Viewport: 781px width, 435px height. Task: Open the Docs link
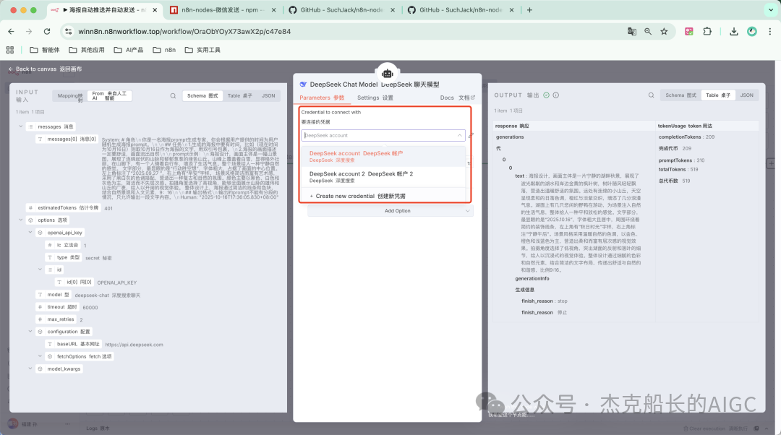(x=457, y=98)
